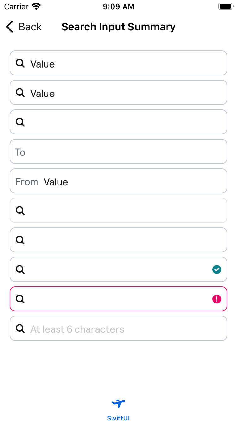
Task: Tap the search icon in the first Value field
Action: point(20,63)
